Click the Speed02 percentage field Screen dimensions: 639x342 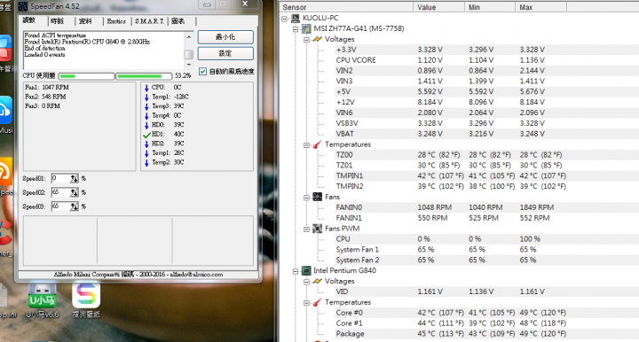click(x=60, y=192)
